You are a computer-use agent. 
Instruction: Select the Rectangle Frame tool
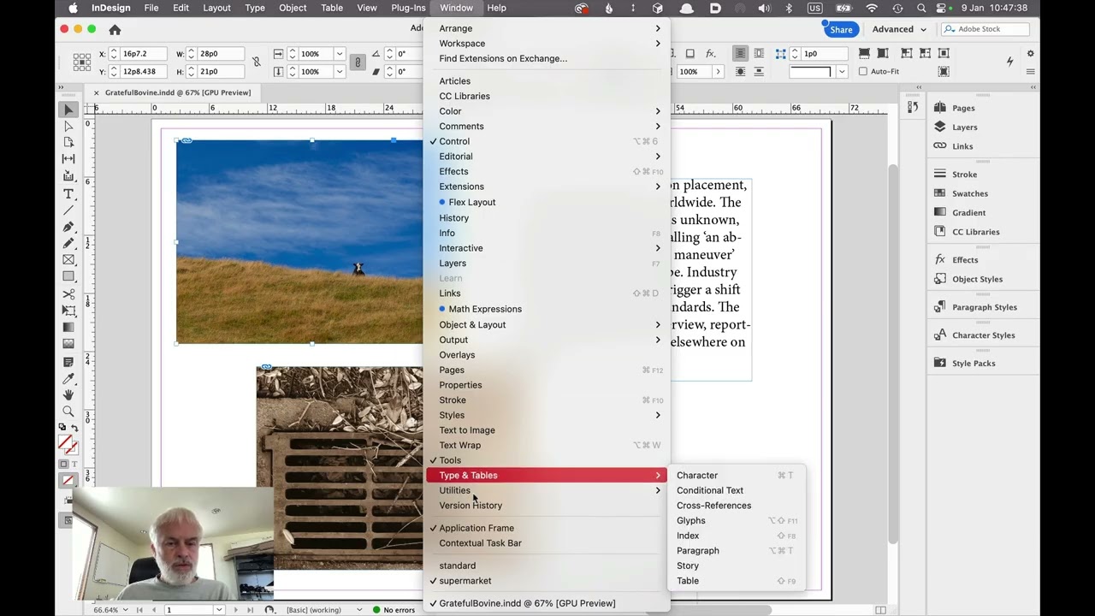pyautogui.click(x=68, y=260)
